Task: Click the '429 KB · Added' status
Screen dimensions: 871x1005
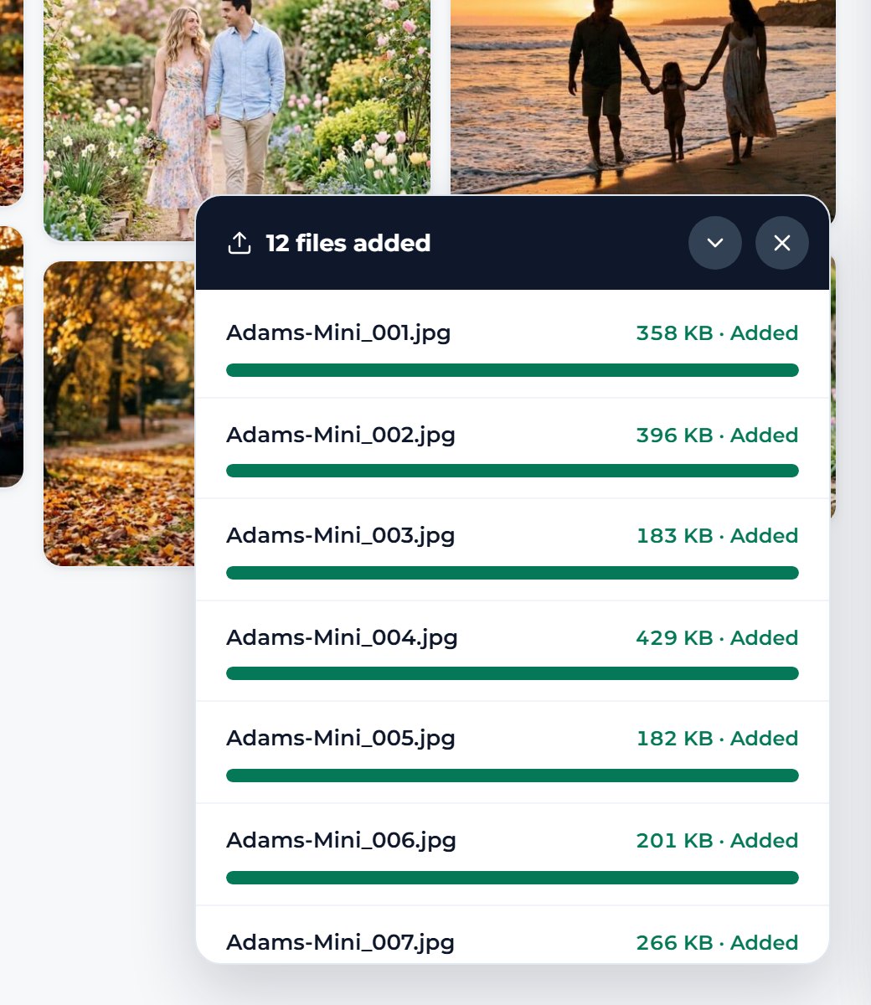Action: (x=717, y=638)
